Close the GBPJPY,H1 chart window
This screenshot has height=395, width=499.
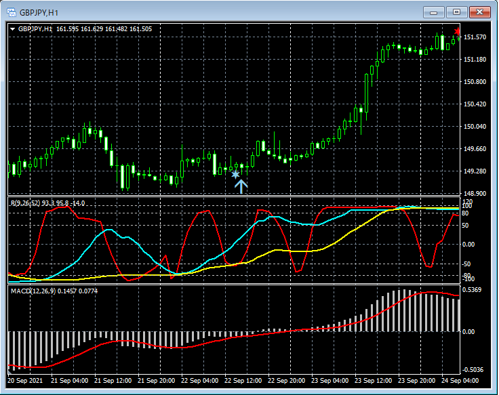pos(479,12)
